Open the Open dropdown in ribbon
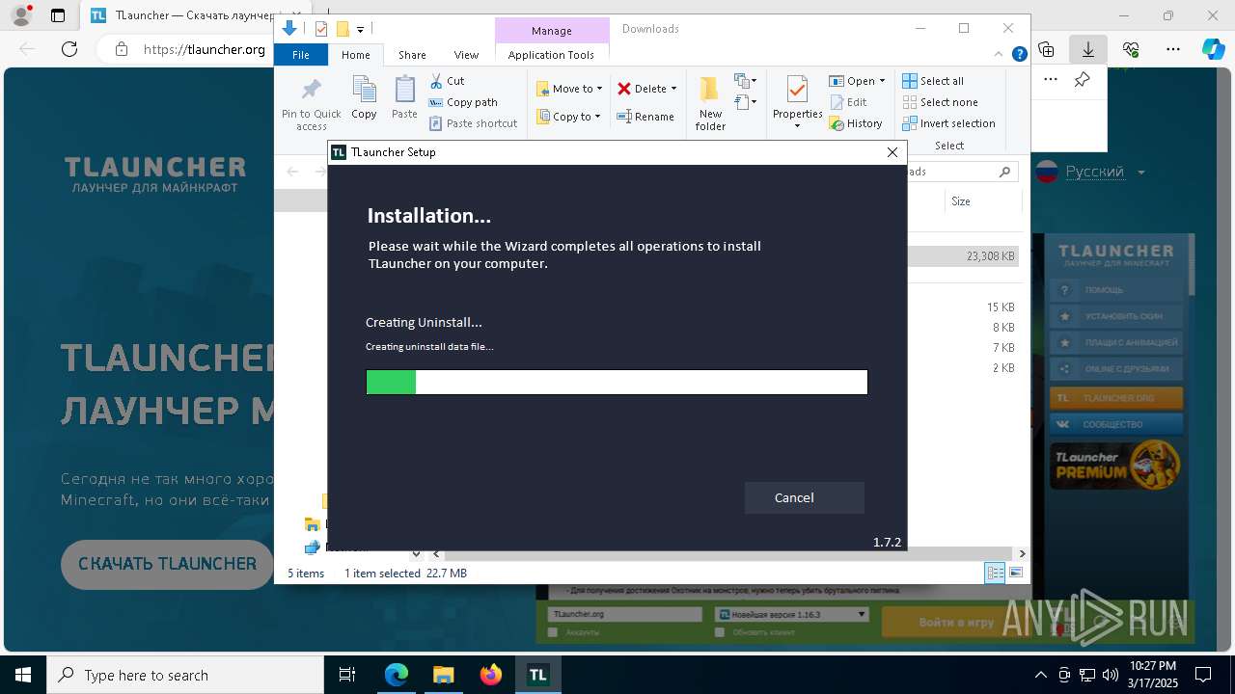 [857, 81]
